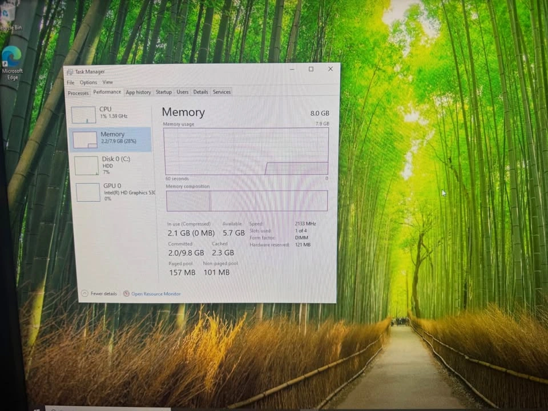Switch to the Processes tab
The image size is (548, 411).
click(x=78, y=92)
